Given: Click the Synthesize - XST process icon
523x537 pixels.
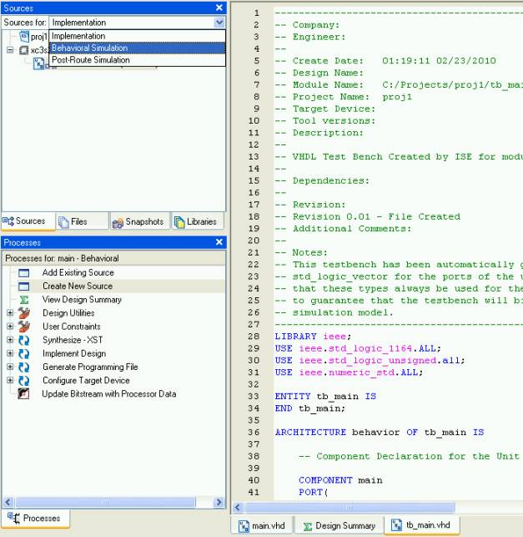Looking at the screenshot, I should point(24,340).
